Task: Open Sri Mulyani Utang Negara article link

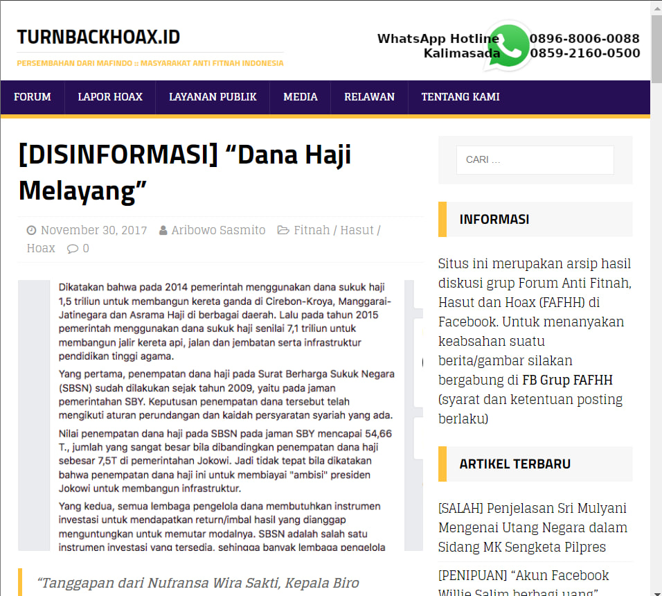Action: tap(533, 527)
